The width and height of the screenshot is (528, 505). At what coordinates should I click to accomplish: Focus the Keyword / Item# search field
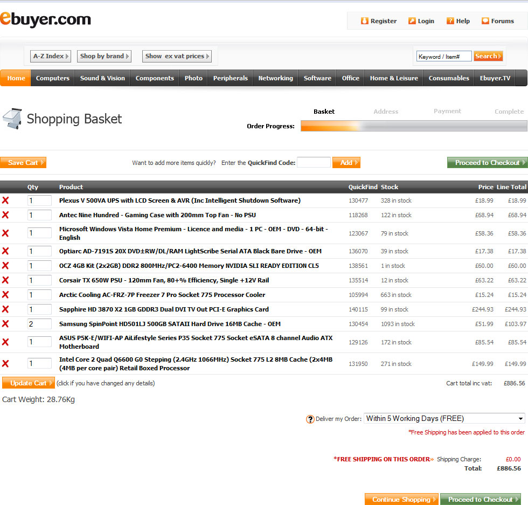(444, 56)
